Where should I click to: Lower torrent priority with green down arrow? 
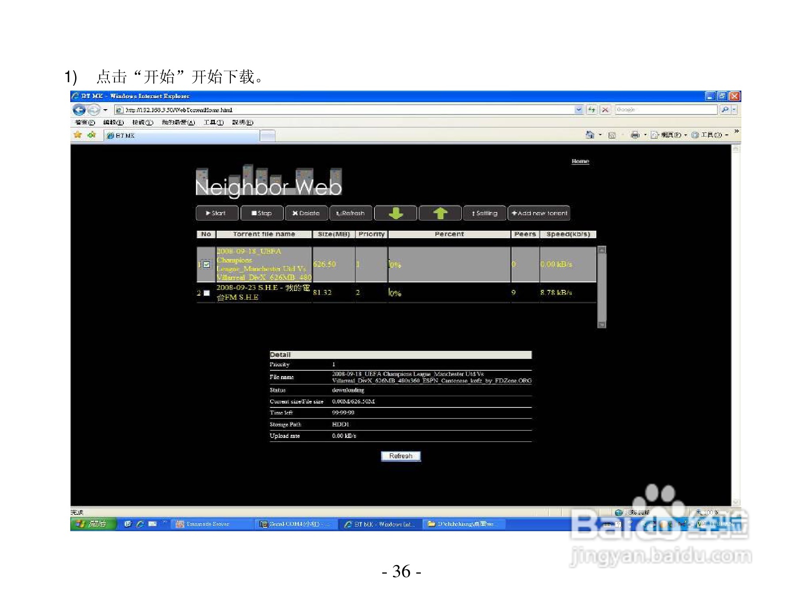pos(396,213)
